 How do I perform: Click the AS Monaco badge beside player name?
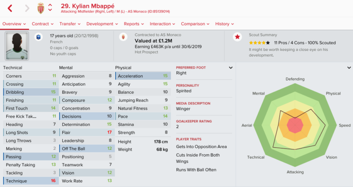click(x=40, y=8)
